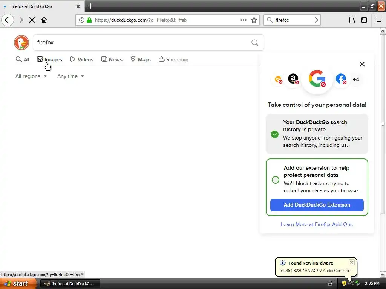Click the search bar magnifier icon

[x=270, y=20]
